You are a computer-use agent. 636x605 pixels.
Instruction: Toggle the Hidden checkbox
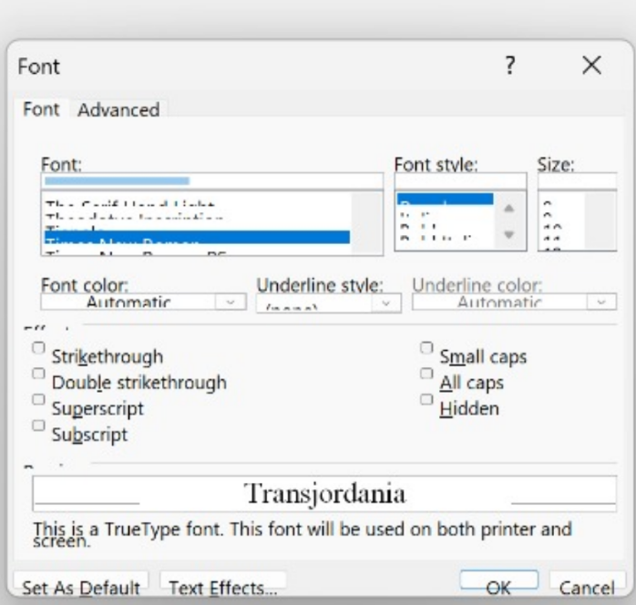pos(426,399)
